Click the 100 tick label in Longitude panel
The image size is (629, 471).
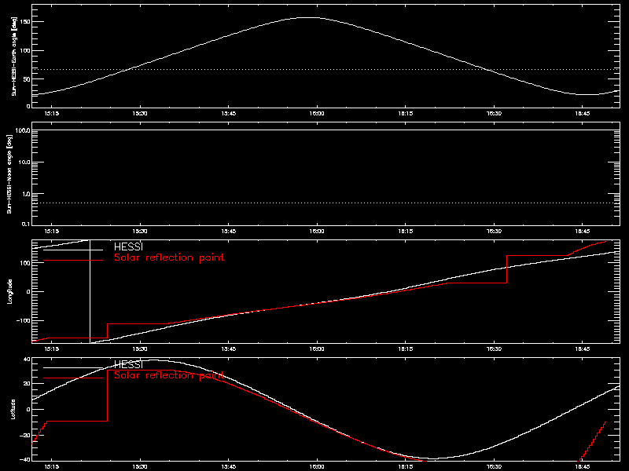click(25, 263)
